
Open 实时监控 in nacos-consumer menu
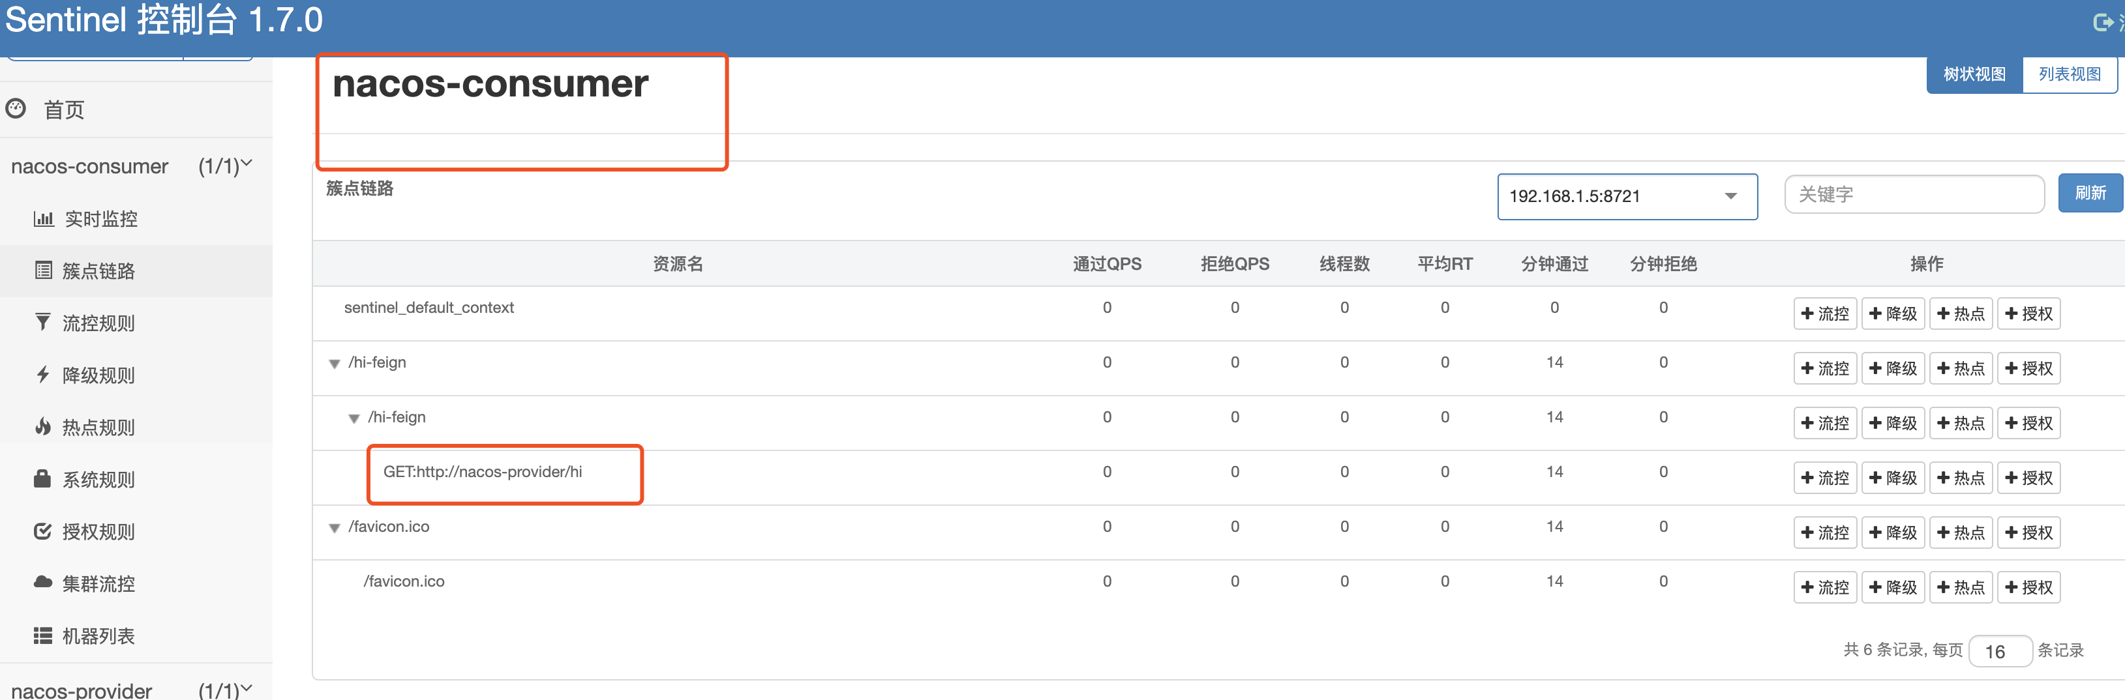[x=100, y=218]
